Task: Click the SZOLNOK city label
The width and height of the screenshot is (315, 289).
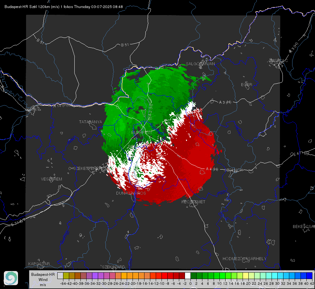Action: (x=234, y=170)
